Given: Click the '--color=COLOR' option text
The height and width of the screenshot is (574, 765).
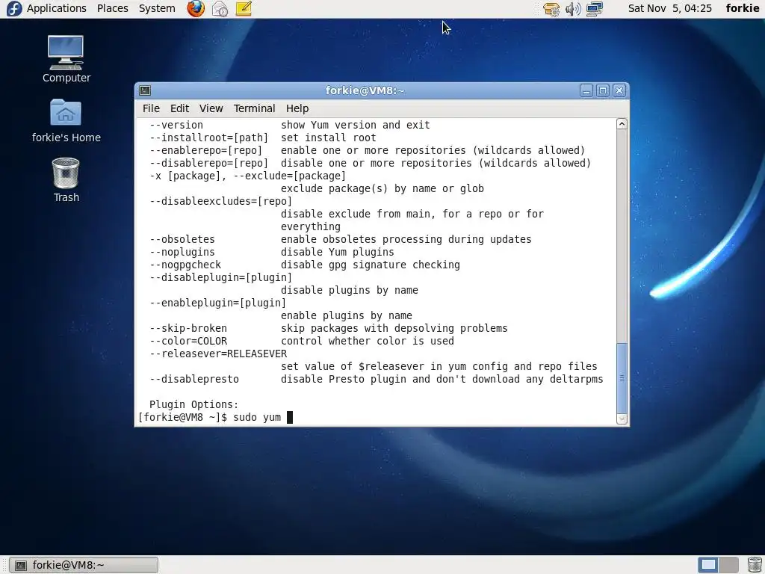Looking at the screenshot, I should [188, 341].
